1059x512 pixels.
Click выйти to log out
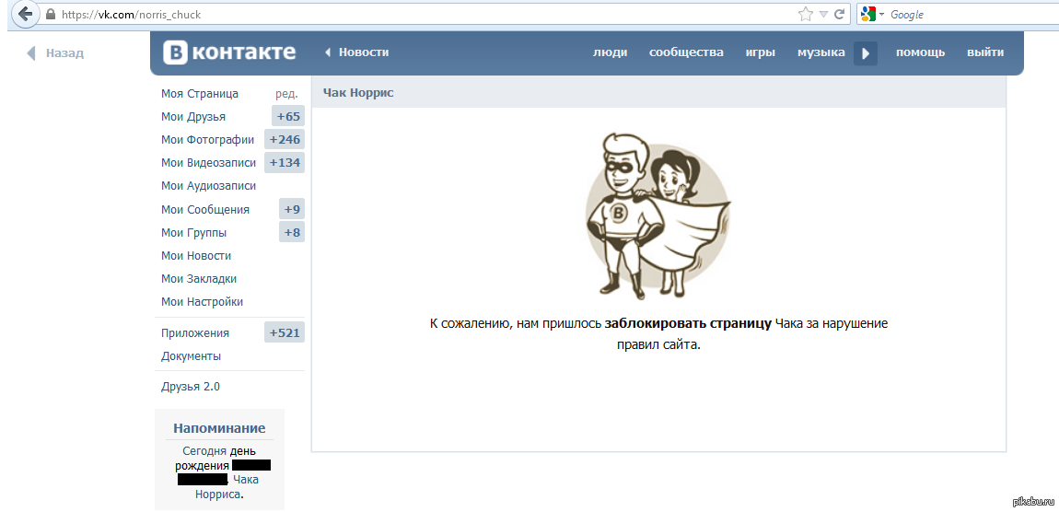tap(984, 52)
